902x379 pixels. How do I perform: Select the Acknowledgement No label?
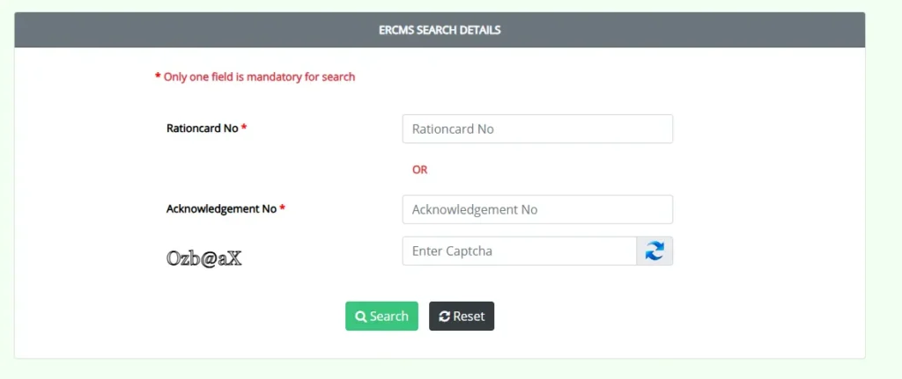coord(221,209)
